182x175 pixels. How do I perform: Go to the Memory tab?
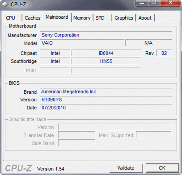coord(82,18)
